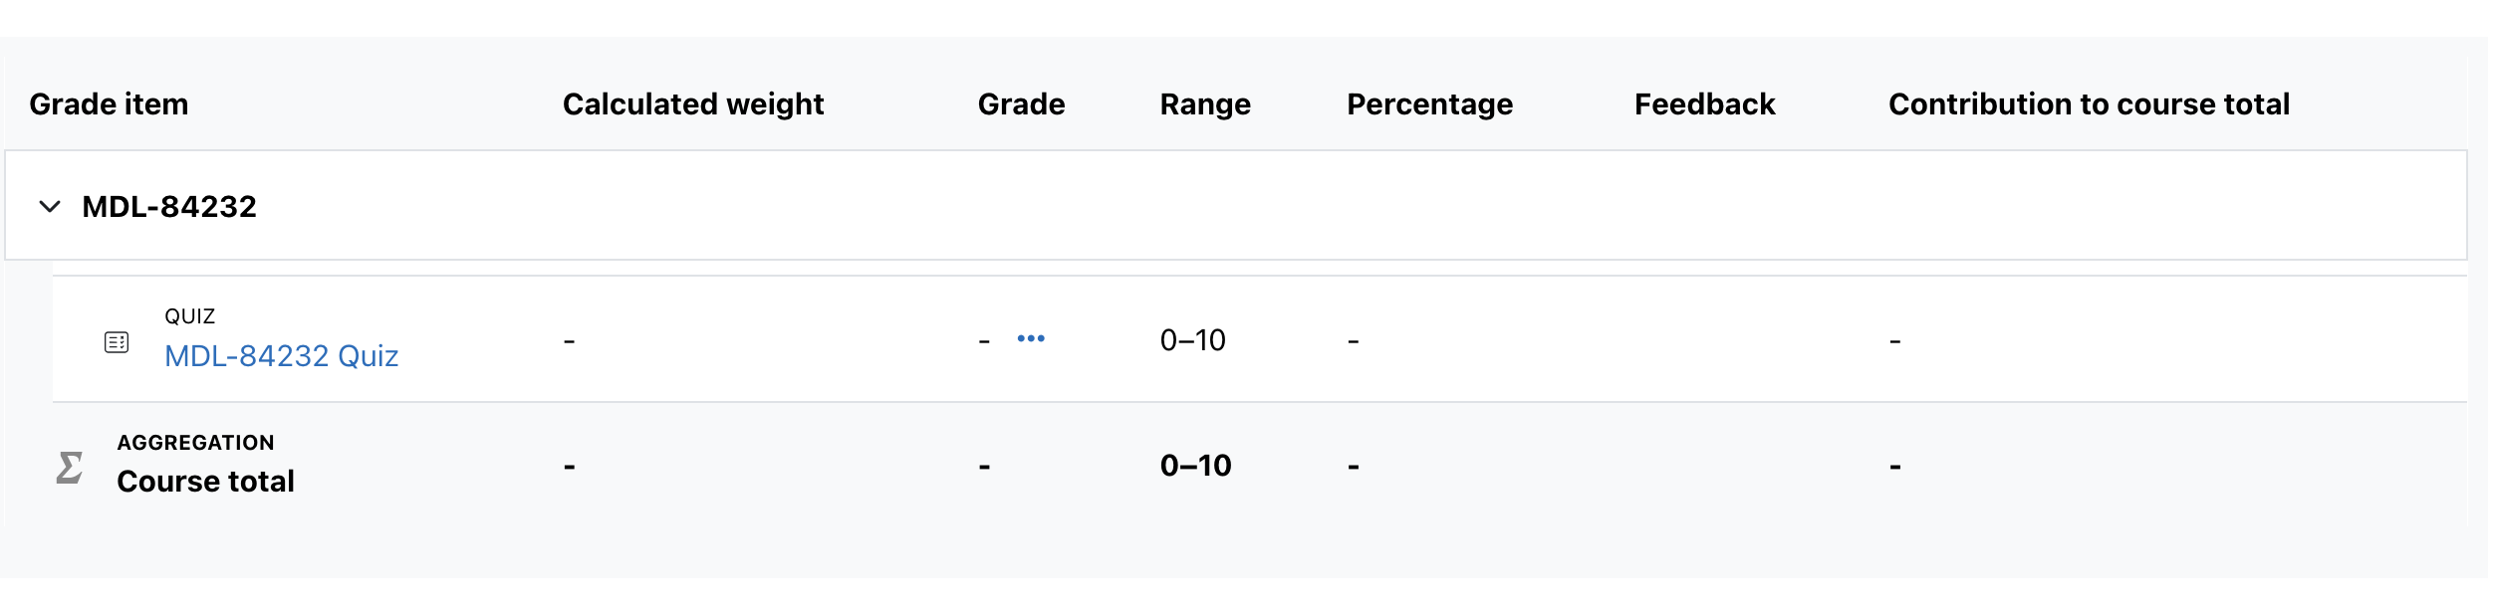Click the course total grade dash
This screenshot has width=2498, height=603.
pyautogui.click(x=984, y=468)
